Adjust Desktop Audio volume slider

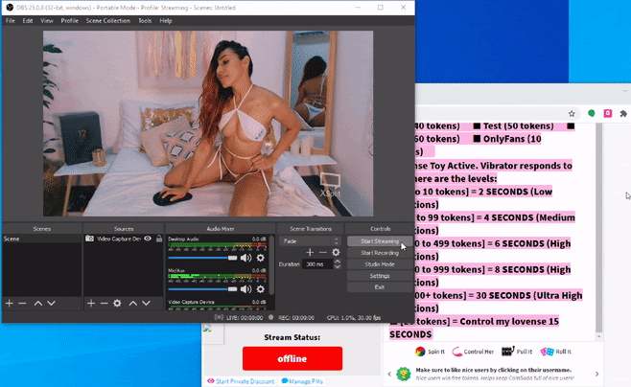(x=202, y=258)
